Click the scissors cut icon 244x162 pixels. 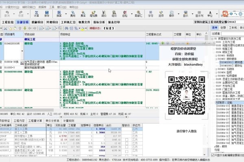pos(5,28)
